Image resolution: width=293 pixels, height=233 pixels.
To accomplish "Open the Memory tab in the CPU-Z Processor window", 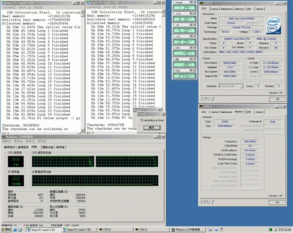I will 239,9.
